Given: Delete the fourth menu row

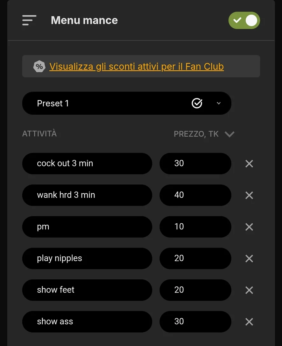Looking at the screenshot, I should coord(249,258).
